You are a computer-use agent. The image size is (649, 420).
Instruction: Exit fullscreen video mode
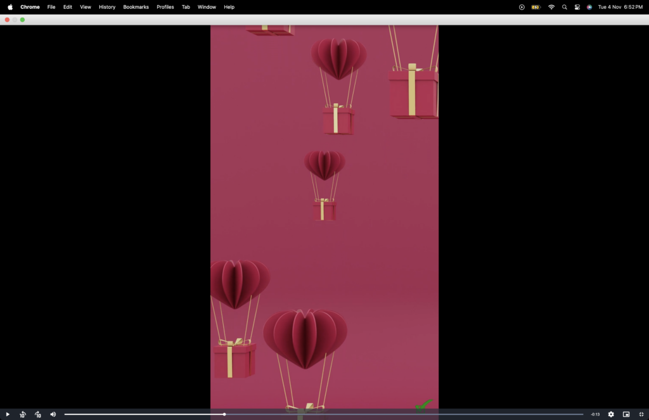point(641,414)
